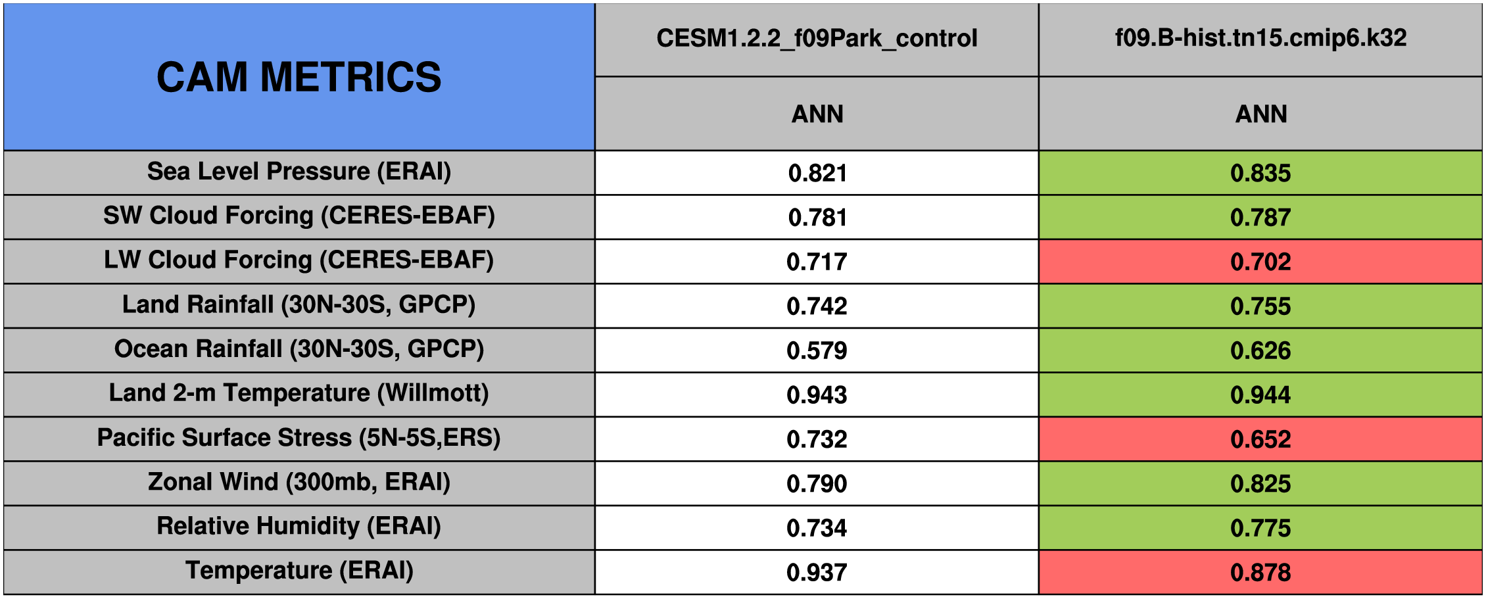1486x599 pixels.
Task: Click the Ocean Rainfall (30N-30S, GPCP) label
Action: (x=299, y=349)
